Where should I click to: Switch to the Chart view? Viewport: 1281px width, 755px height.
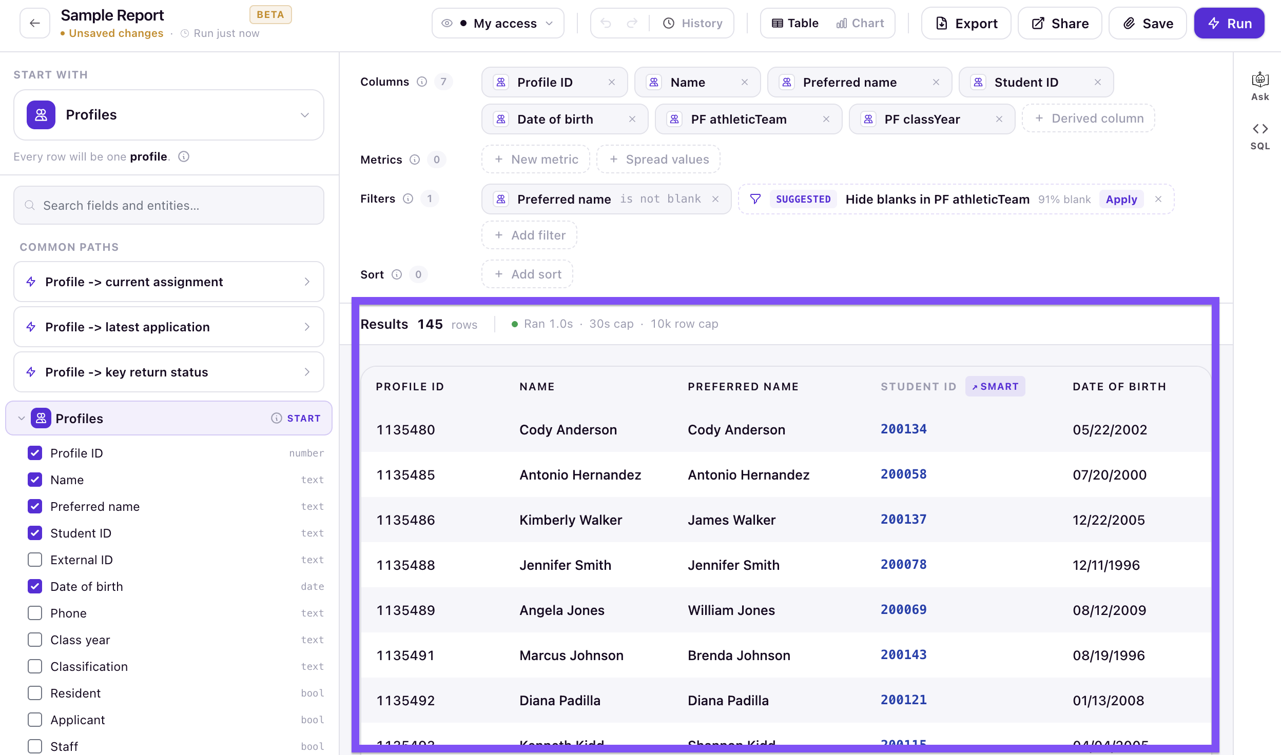(860, 23)
